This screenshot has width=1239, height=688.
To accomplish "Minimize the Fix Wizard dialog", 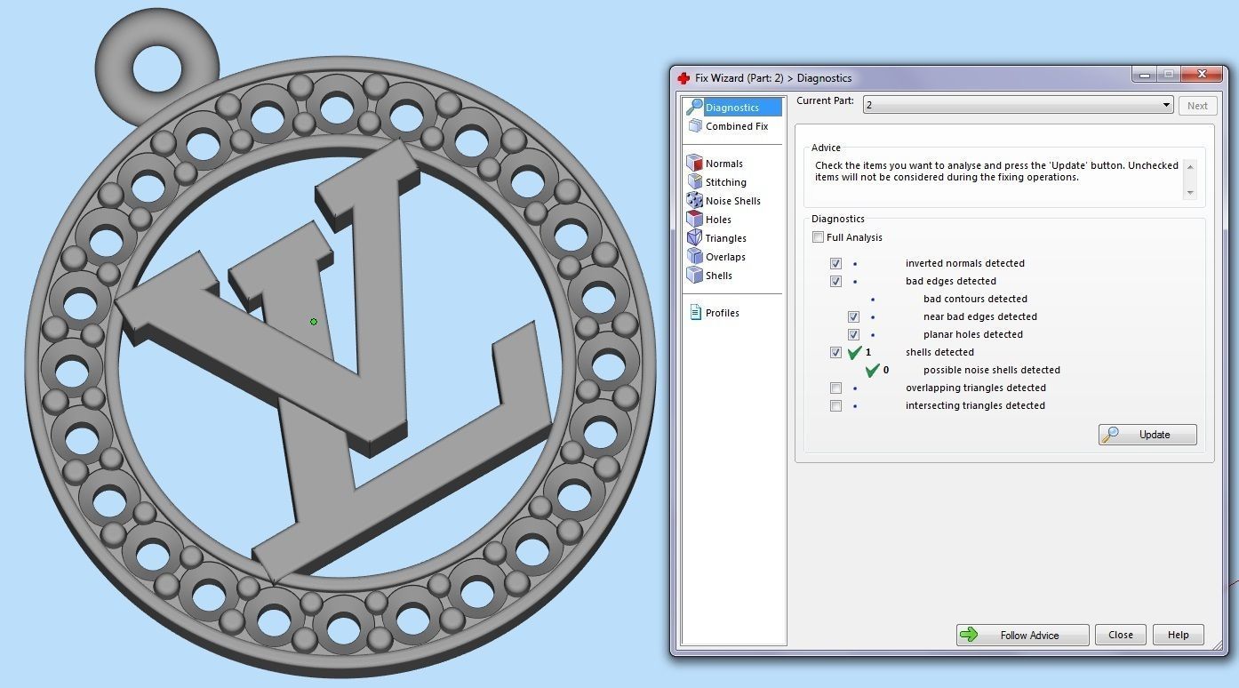I will (1145, 76).
